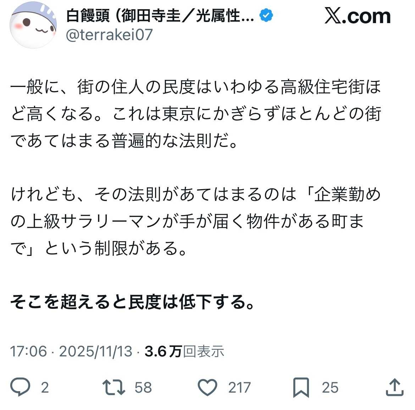
Task: Open the share upload icon
Action: [395, 387]
